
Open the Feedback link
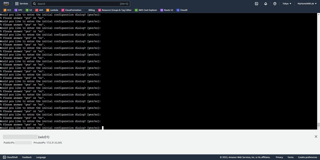tap(27, 157)
